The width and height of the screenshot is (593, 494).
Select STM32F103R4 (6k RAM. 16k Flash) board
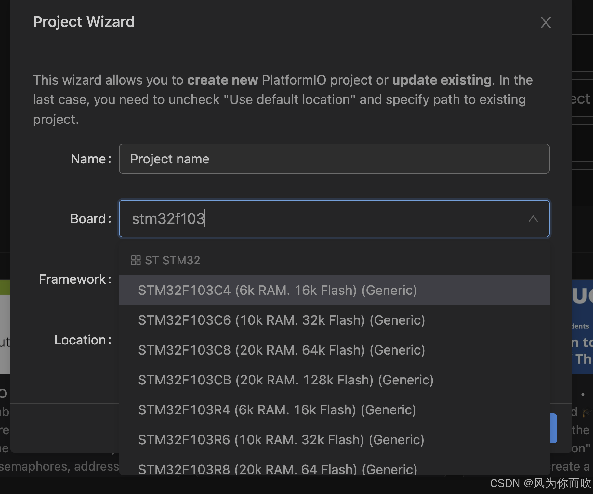click(335, 409)
